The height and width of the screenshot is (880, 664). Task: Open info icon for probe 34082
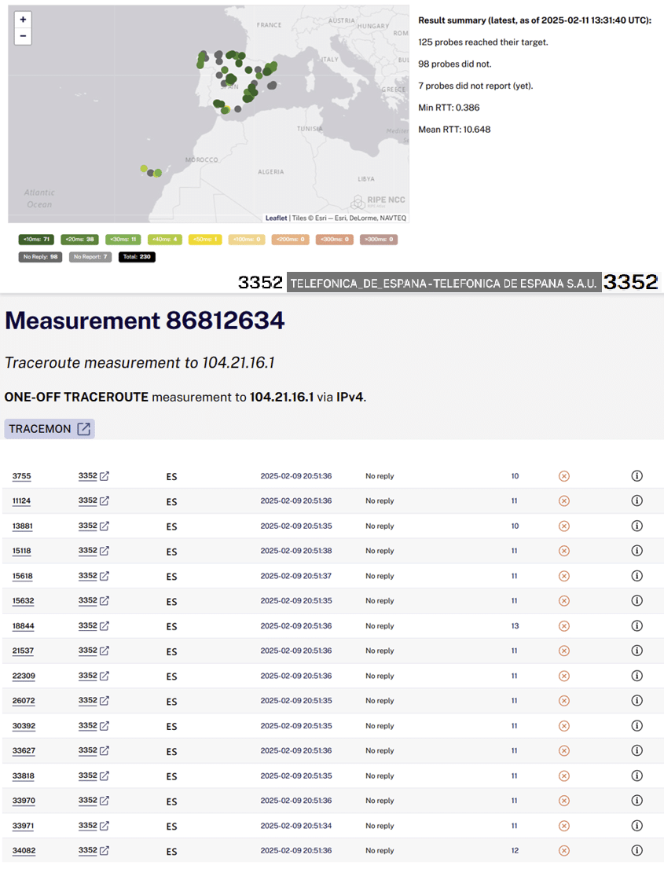click(x=636, y=850)
